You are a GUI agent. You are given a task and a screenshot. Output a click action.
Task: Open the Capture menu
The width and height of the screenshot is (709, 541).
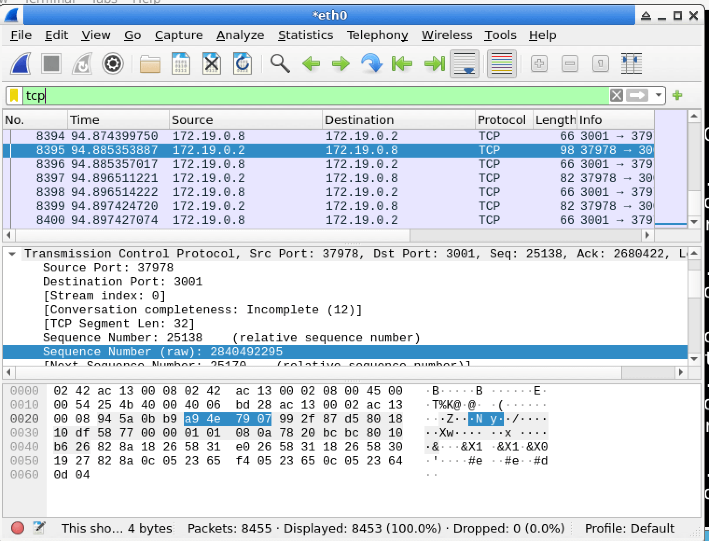(179, 35)
